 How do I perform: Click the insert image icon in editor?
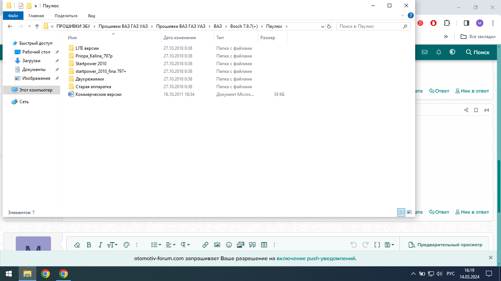[x=217, y=245]
